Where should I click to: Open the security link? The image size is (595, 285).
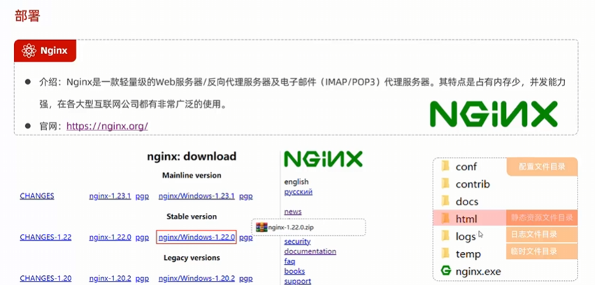(297, 242)
